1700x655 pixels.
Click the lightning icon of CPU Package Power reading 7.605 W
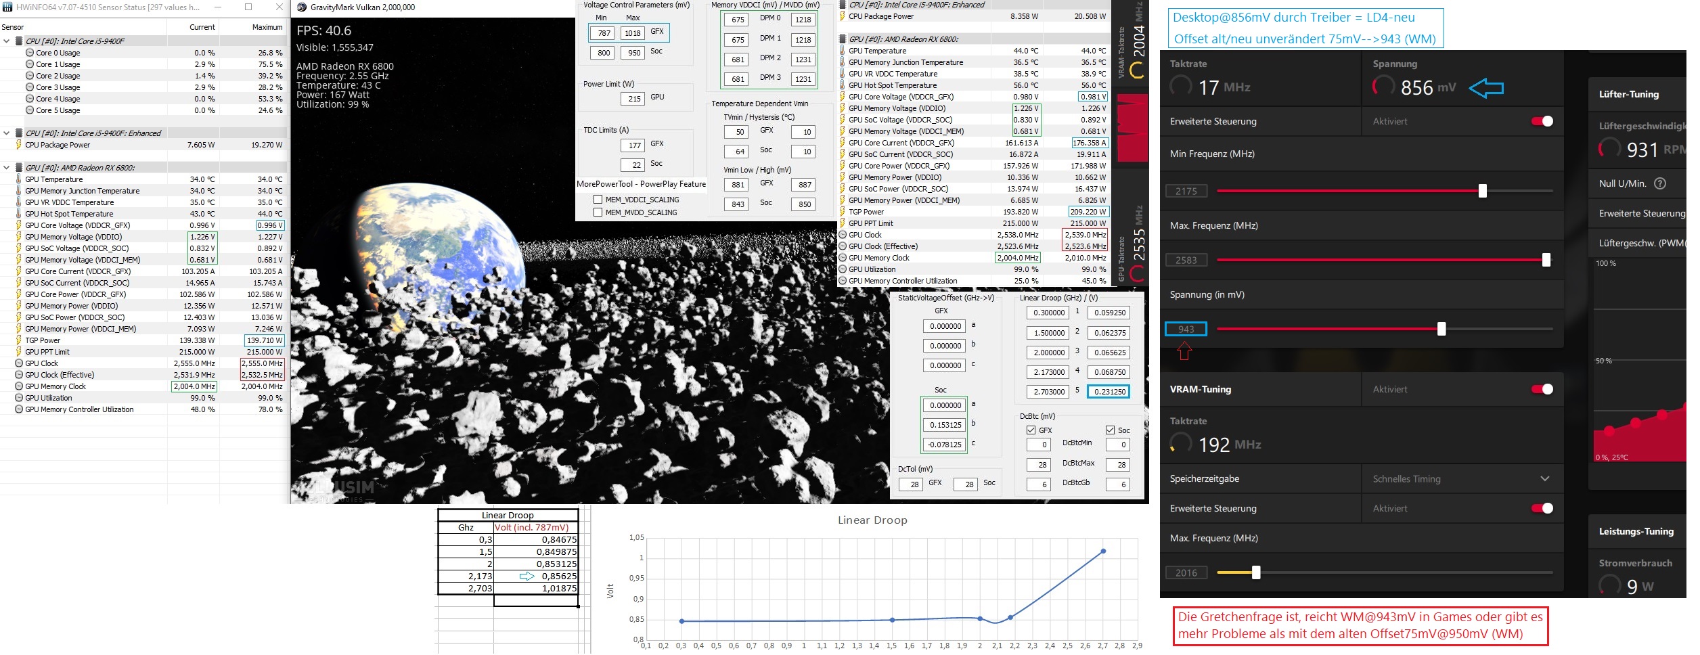pos(19,145)
